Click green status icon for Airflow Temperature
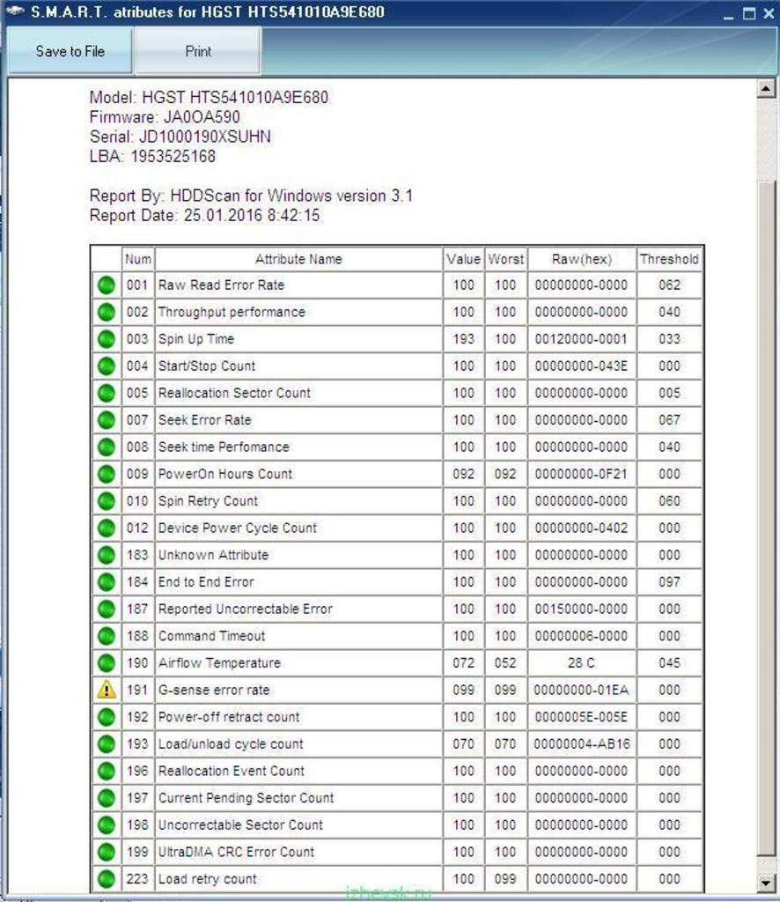This screenshot has width=780, height=902. [x=107, y=663]
